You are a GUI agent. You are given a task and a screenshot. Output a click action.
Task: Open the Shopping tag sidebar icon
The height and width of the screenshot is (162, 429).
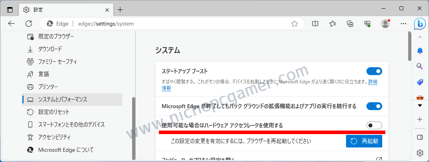tap(420, 82)
